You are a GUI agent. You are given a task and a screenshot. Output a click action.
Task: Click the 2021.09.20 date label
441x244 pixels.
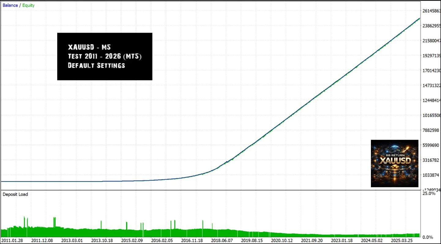click(x=311, y=240)
